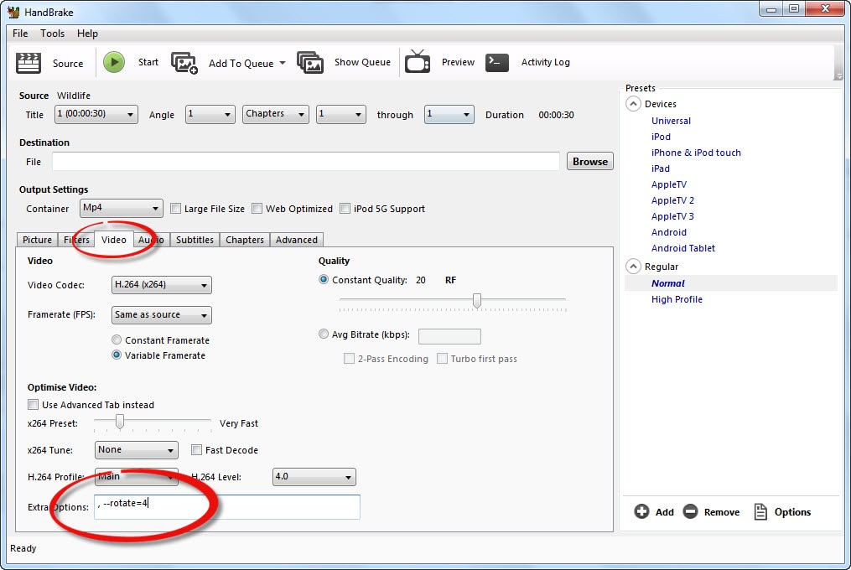Switch to the Chapters tab
The image size is (851, 570).
[245, 240]
